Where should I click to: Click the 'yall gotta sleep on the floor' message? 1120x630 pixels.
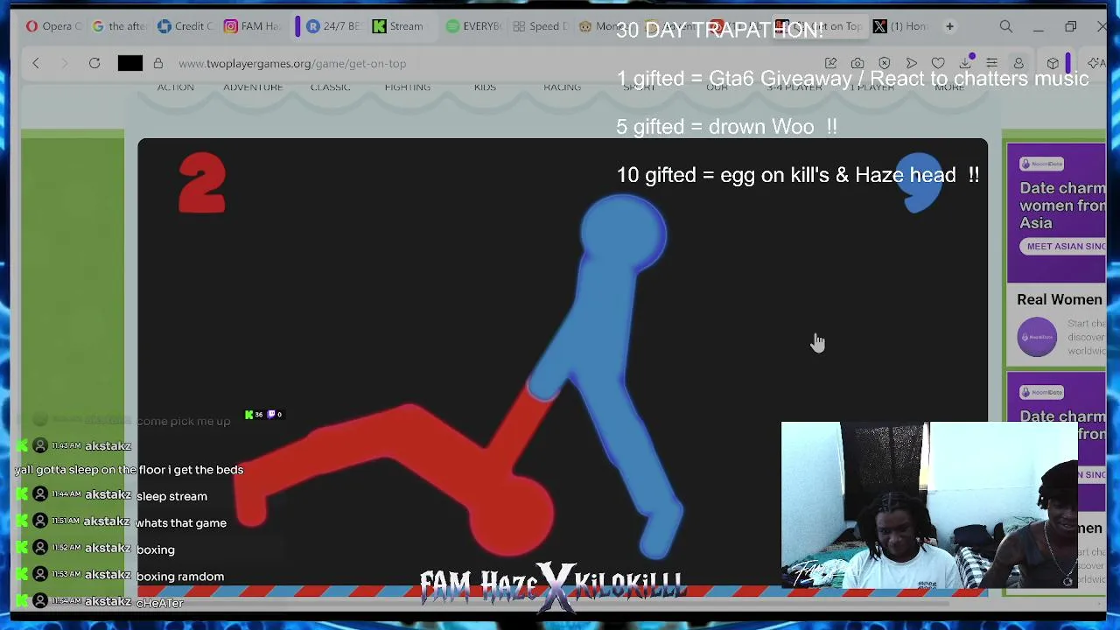tap(129, 470)
